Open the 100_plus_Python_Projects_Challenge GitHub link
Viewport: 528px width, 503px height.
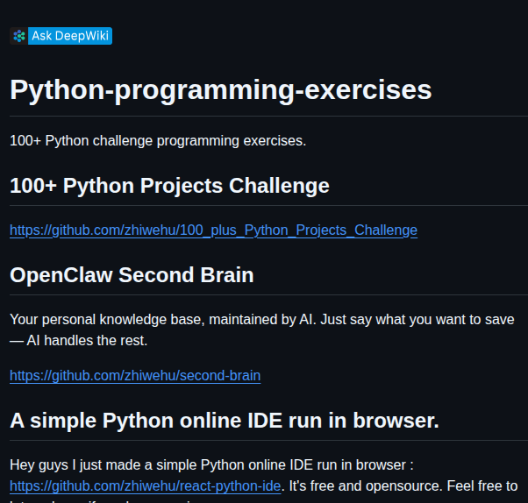point(213,230)
